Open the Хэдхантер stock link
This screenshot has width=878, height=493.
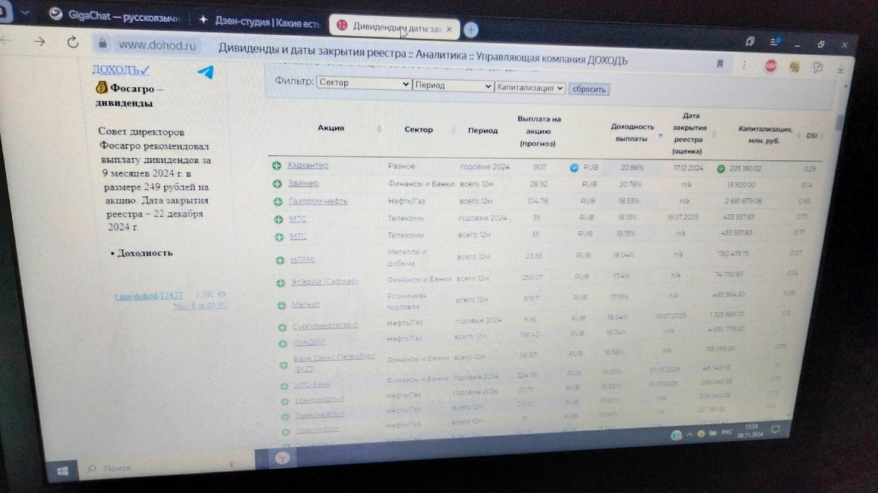click(307, 166)
